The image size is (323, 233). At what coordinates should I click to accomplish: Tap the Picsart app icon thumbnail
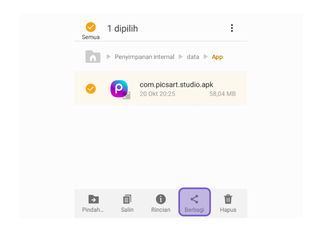pos(119,89)
